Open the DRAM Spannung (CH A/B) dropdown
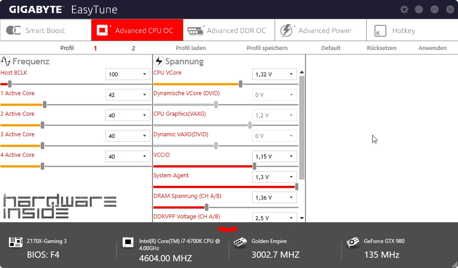 274,198
